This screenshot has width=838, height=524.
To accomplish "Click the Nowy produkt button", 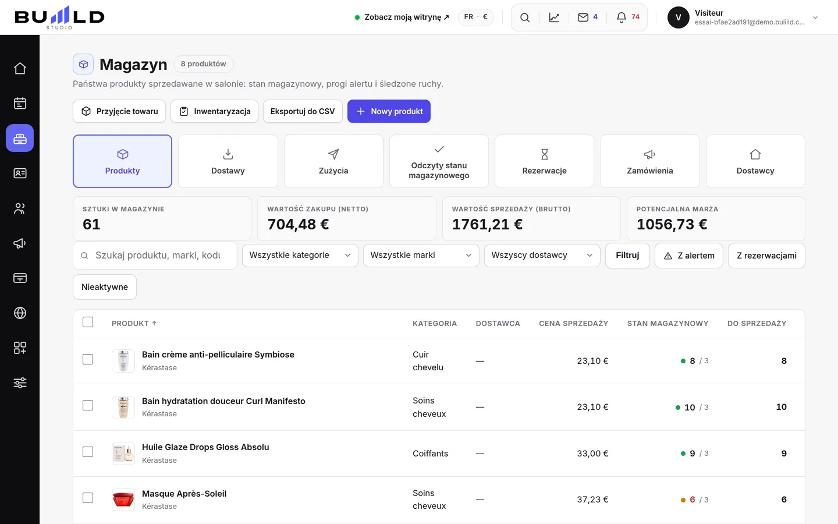I will (x=389, y=111).
